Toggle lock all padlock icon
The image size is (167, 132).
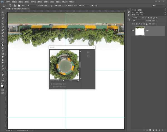[147, 24]
